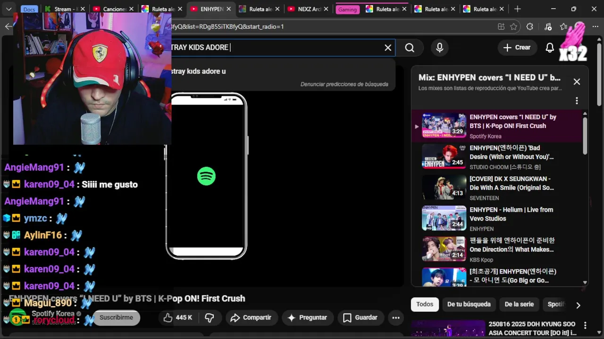This screenshot has width=604, height=339.
Task: Click the chat username Magui_890
Action: tap(48, 303)
